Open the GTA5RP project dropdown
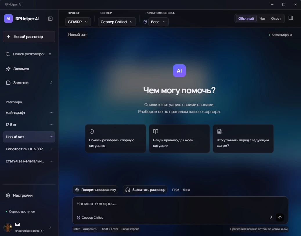The image size is (301, 236). (78, 22)
